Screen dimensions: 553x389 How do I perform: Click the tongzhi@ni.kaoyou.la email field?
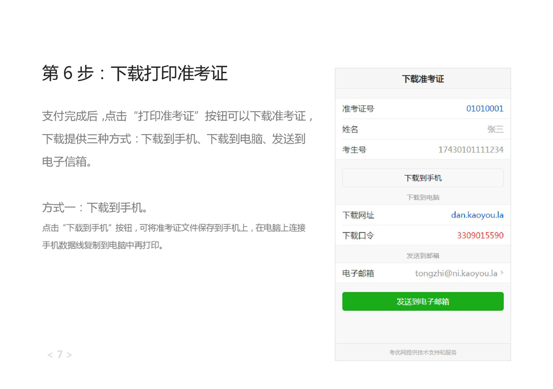(x=456, y=273)
